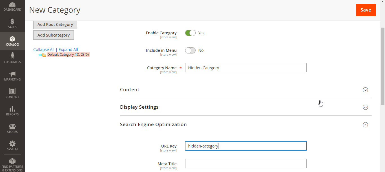Click the Meta Title input field
Viewport: 385px width, 172px height.
[245, 164]
